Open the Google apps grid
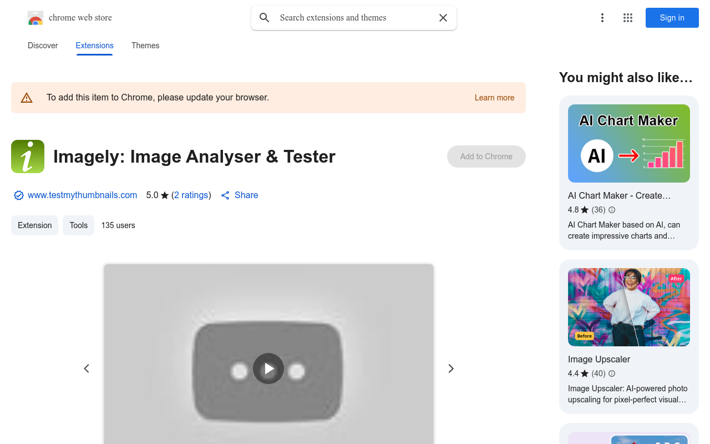The height and width of the screenshot is (444, 710). click(628, 18)
